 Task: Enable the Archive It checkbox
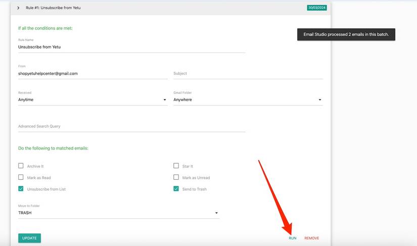click(x=21, y=166)
